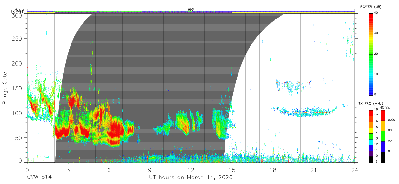Click the '21' hour tick on the time axis
399x184 pixels.
314,170
